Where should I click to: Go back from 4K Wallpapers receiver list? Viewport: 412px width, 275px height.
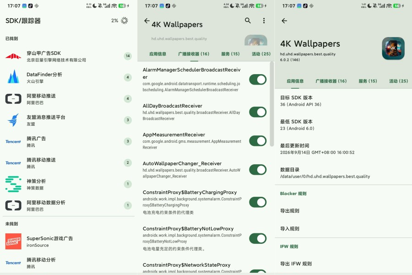click(x=147, y=21)
